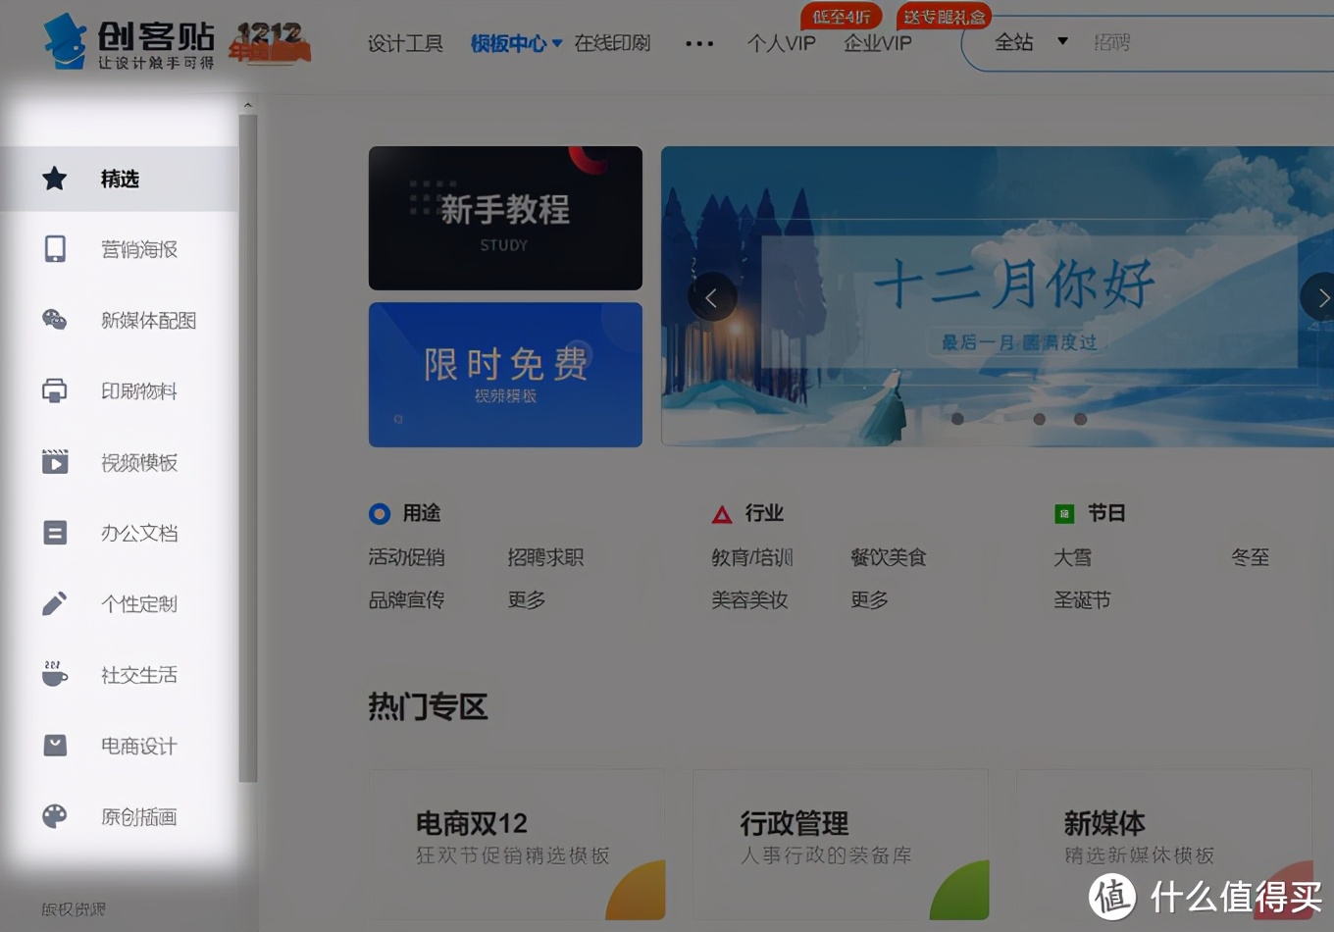Click the 原创插画 palette icon
The width and height of the screenshot is (1334, 932).
coord(55,816)
